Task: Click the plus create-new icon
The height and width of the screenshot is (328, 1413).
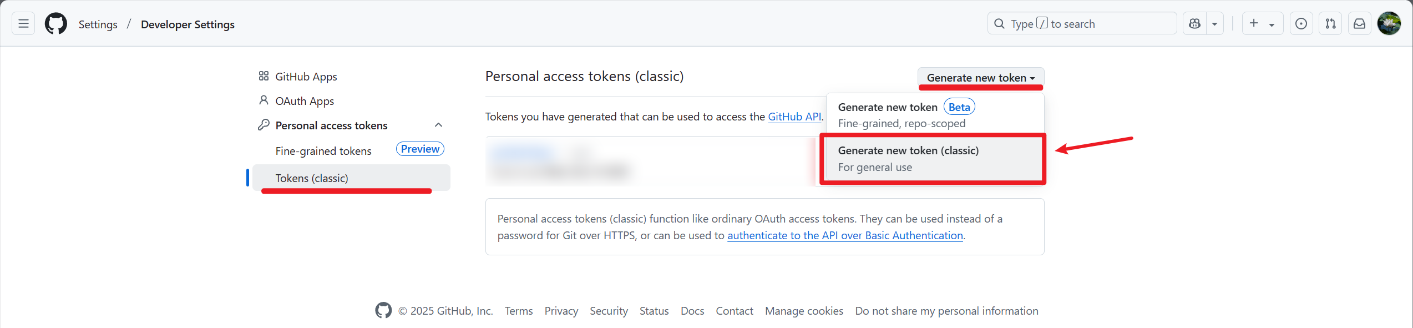Action: click(x=1254, y=23)
